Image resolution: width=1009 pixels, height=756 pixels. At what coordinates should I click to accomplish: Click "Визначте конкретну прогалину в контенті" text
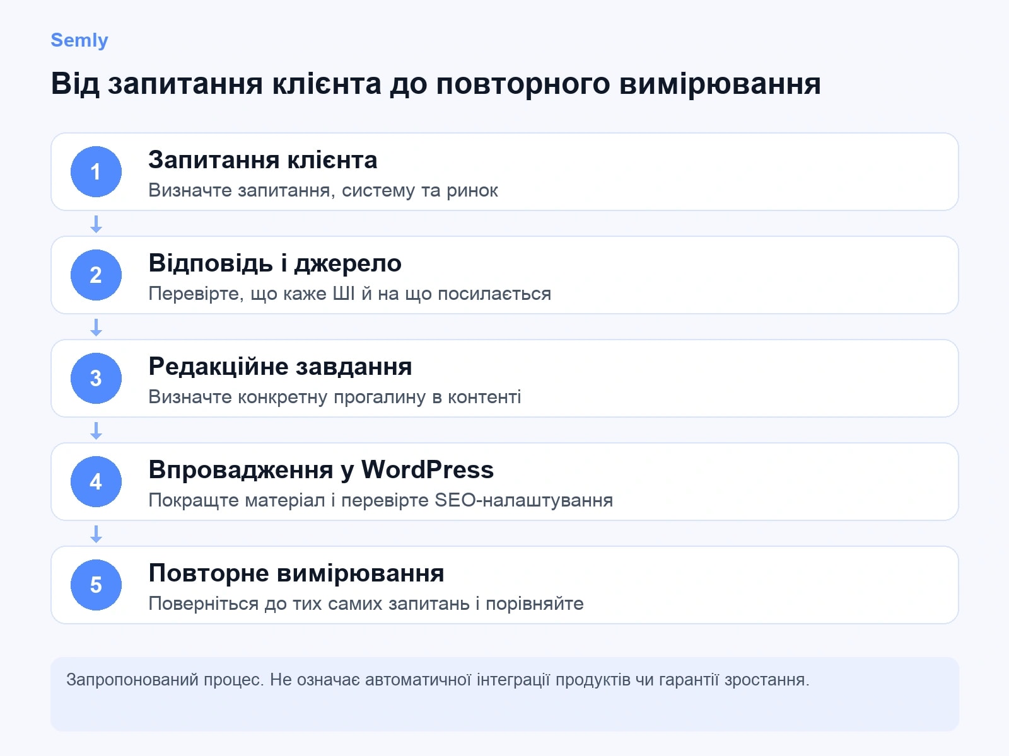pyautogui.click(x=334, y=397)
